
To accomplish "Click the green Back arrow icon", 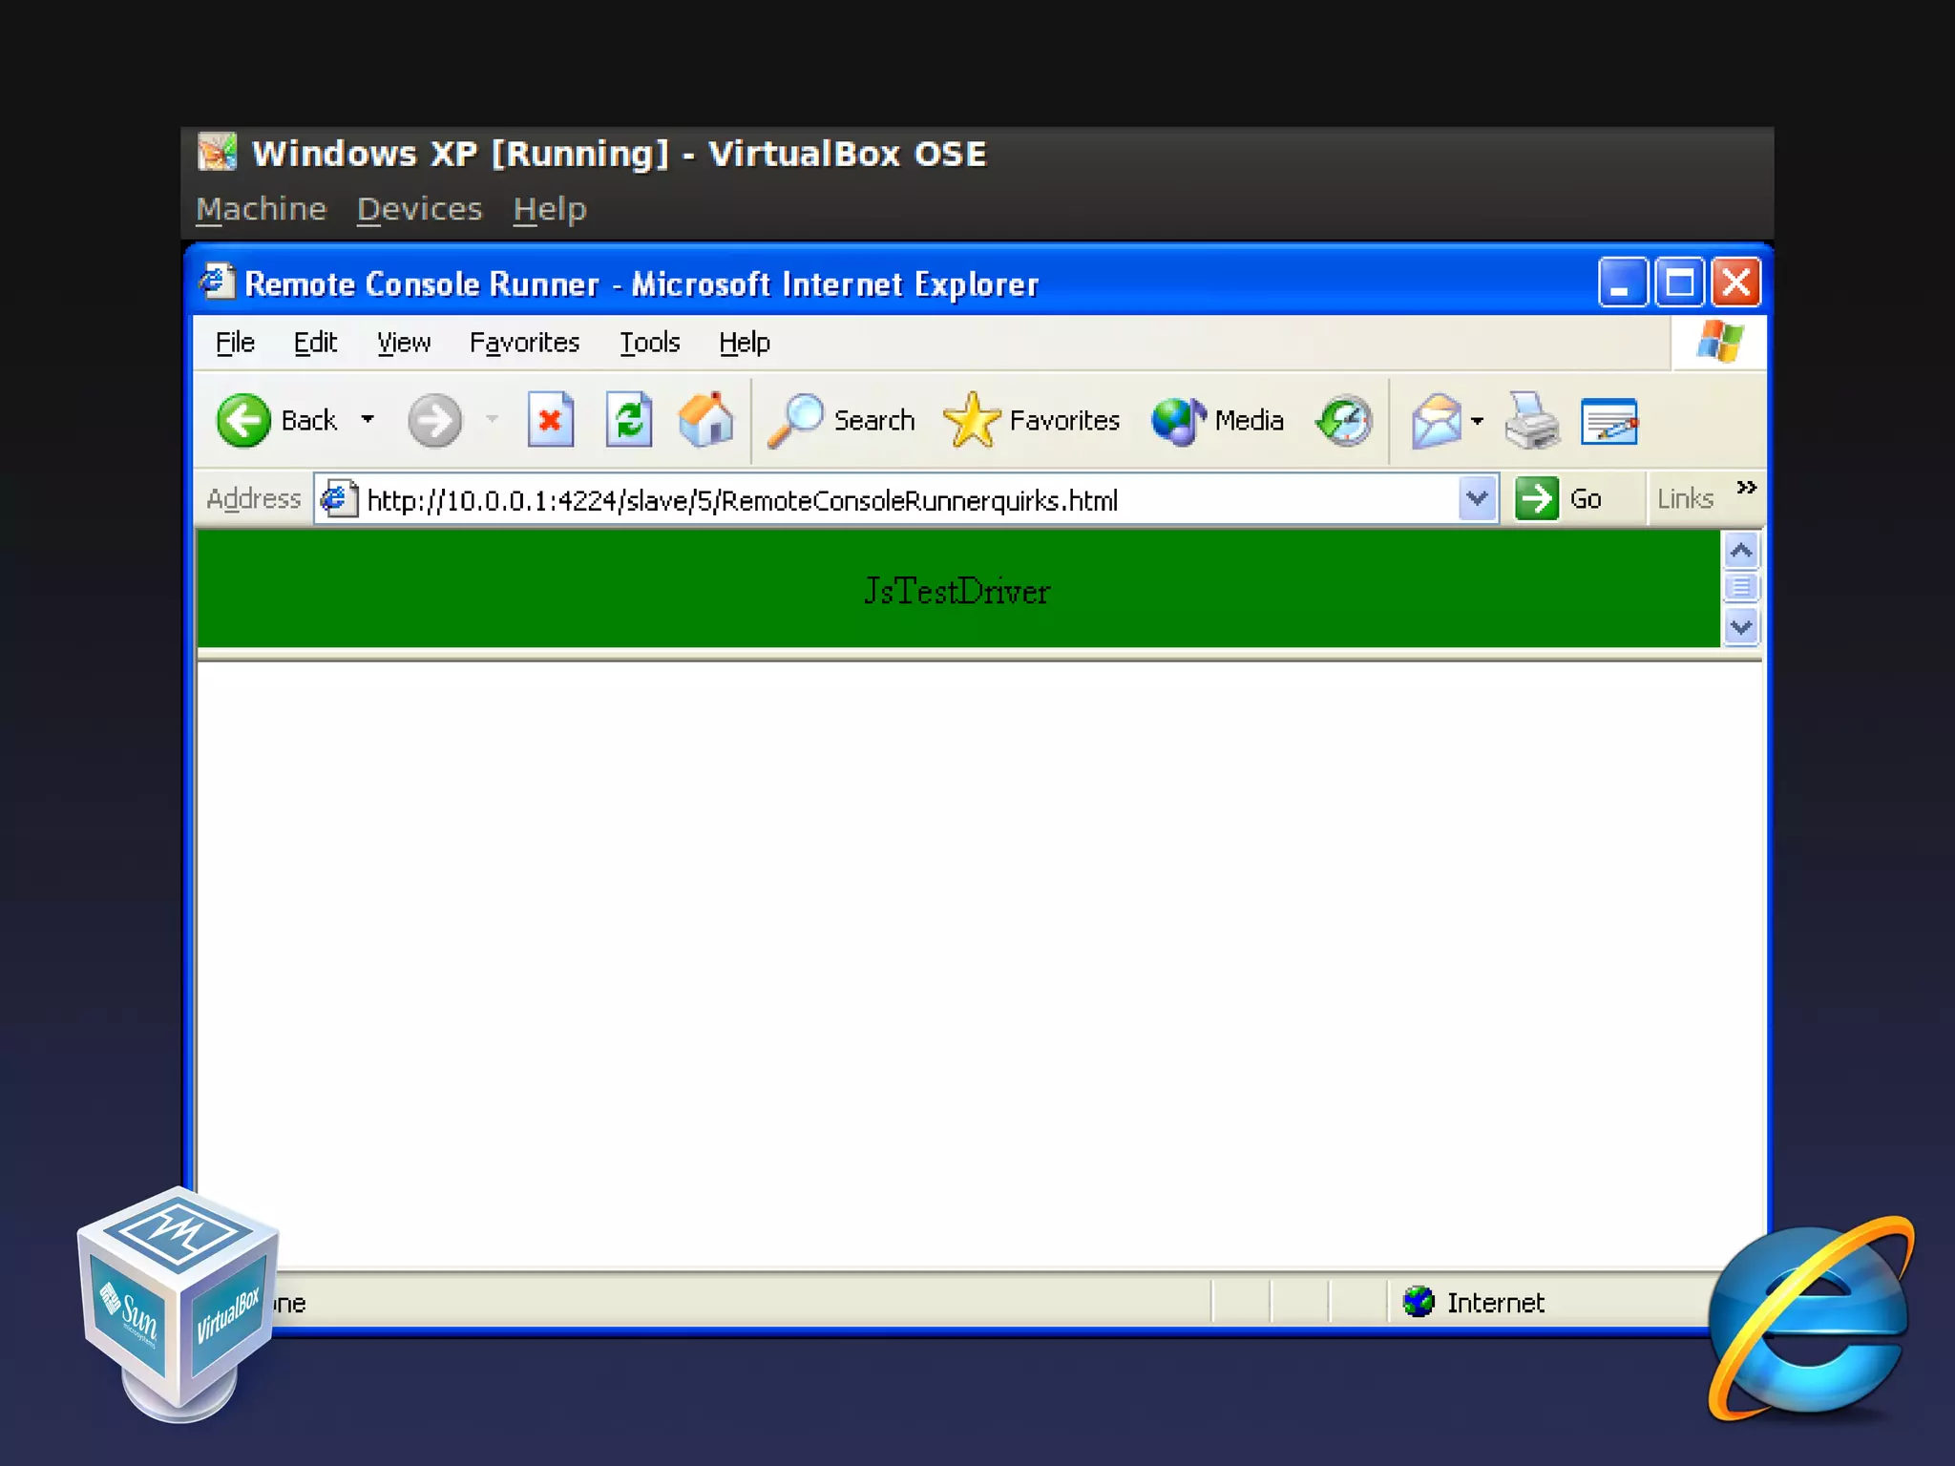I will pos(243,420).
